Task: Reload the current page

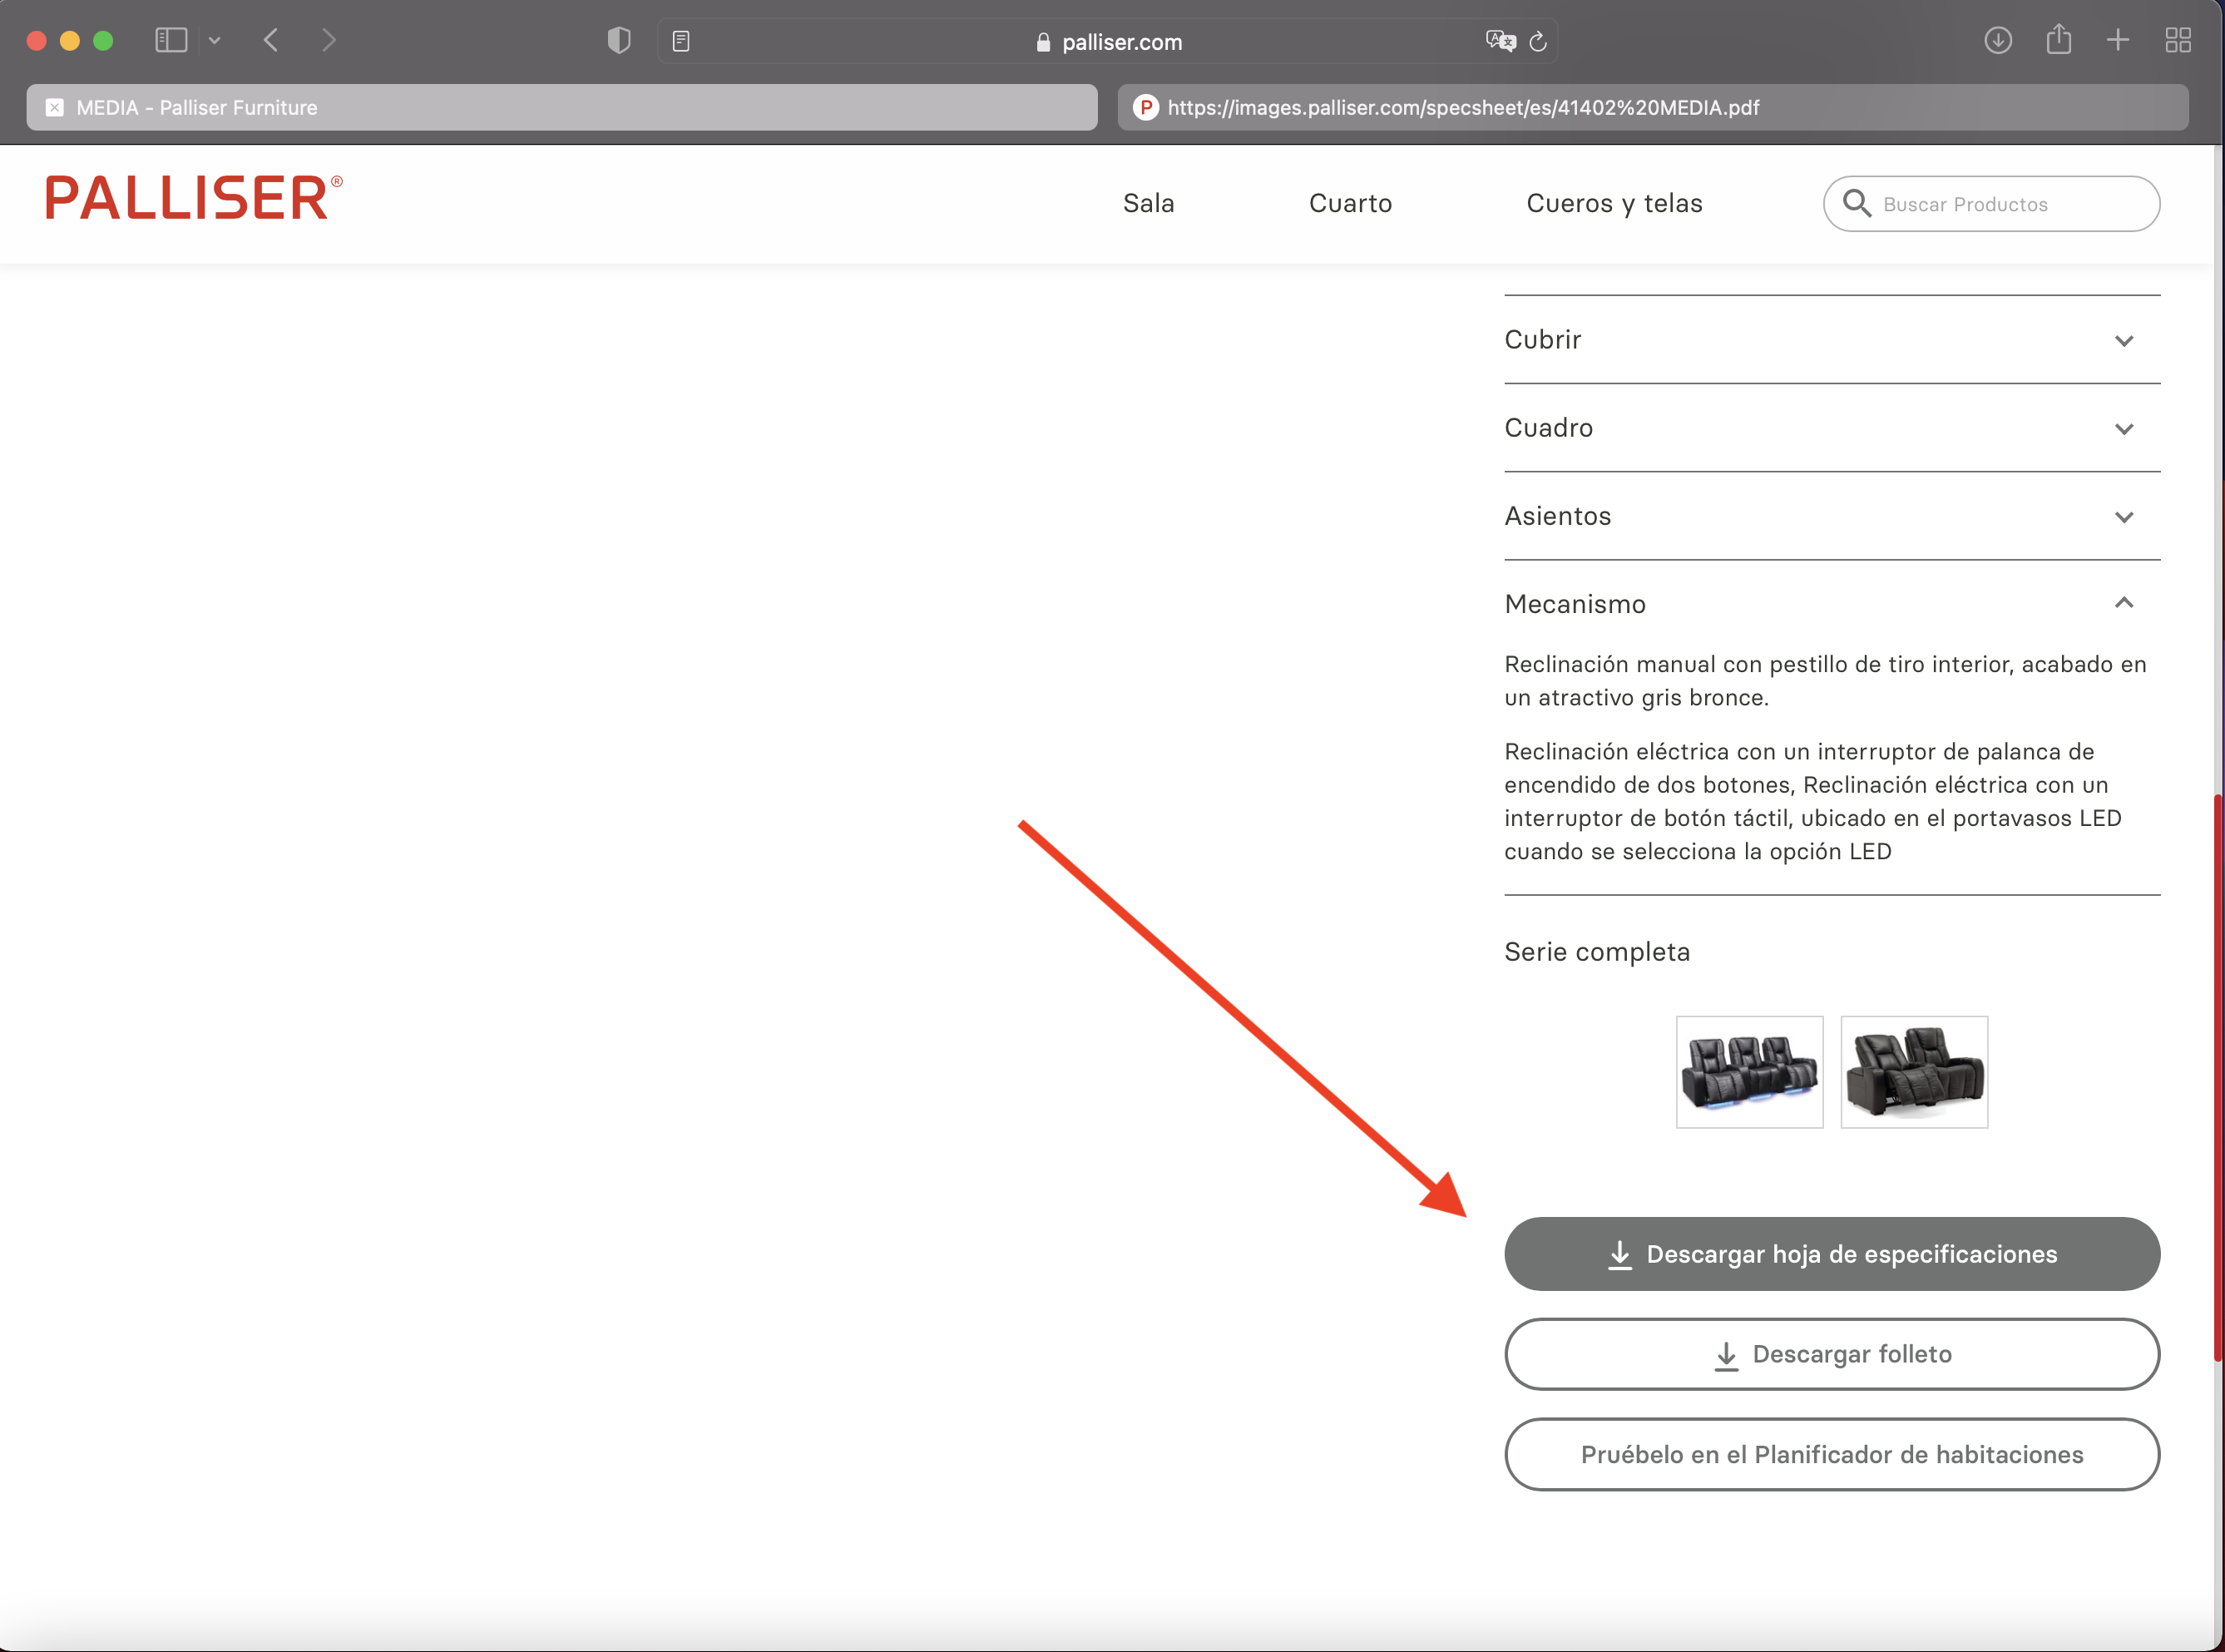Action: click(1538, 41)
